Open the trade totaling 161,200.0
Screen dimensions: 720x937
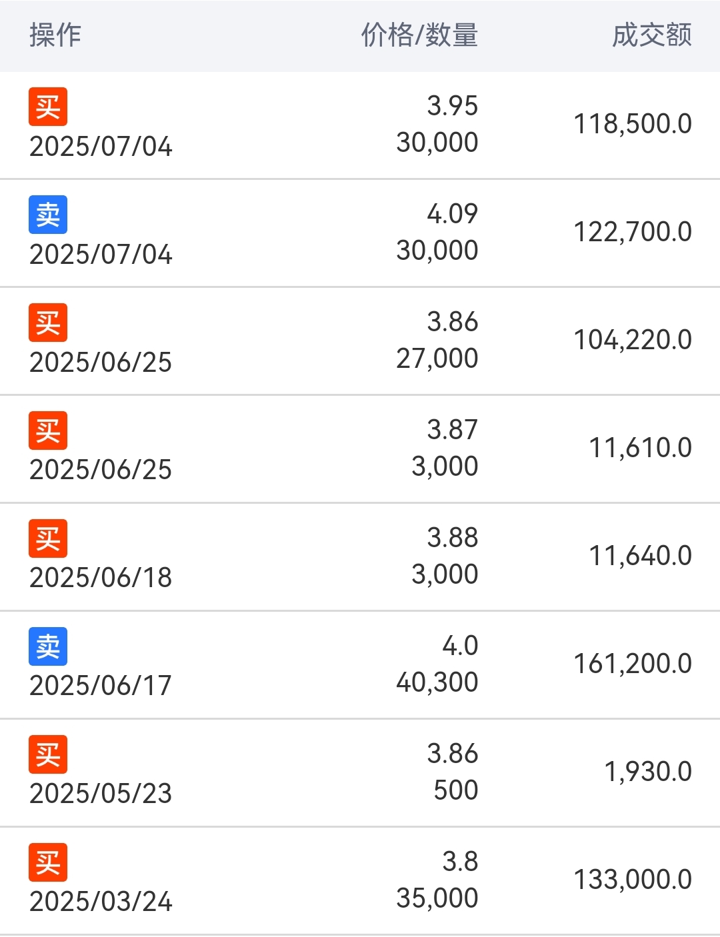click(360, 665)
